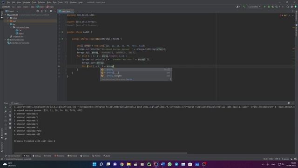Collapse the untitled6 project root node

[x=6, y=15]
